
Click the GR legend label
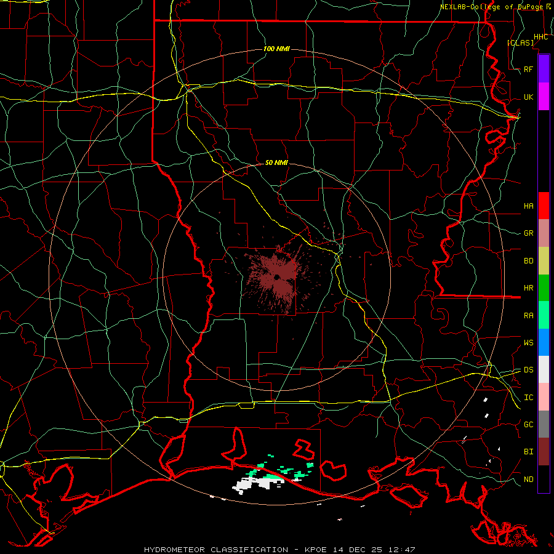528,233
